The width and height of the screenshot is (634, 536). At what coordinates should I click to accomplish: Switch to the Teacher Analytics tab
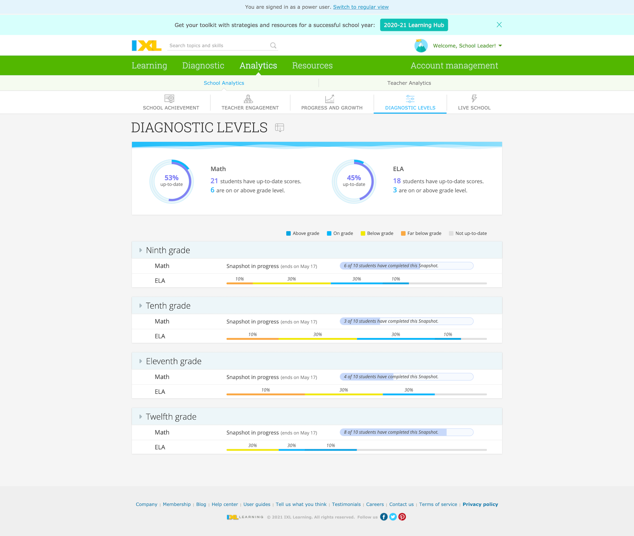click(409, 83)
